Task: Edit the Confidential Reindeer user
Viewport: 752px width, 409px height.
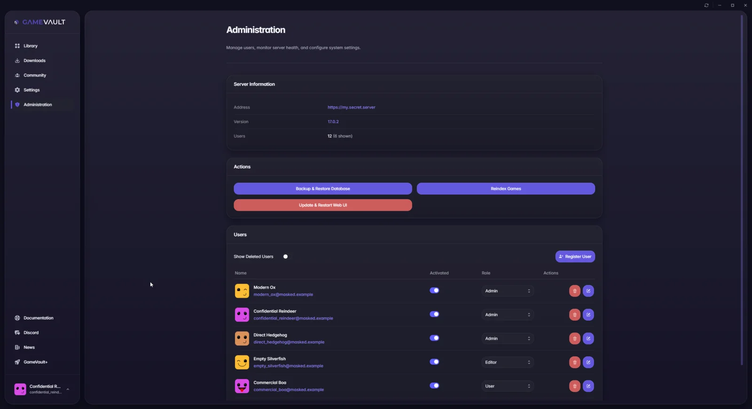Action: (588, 315)
